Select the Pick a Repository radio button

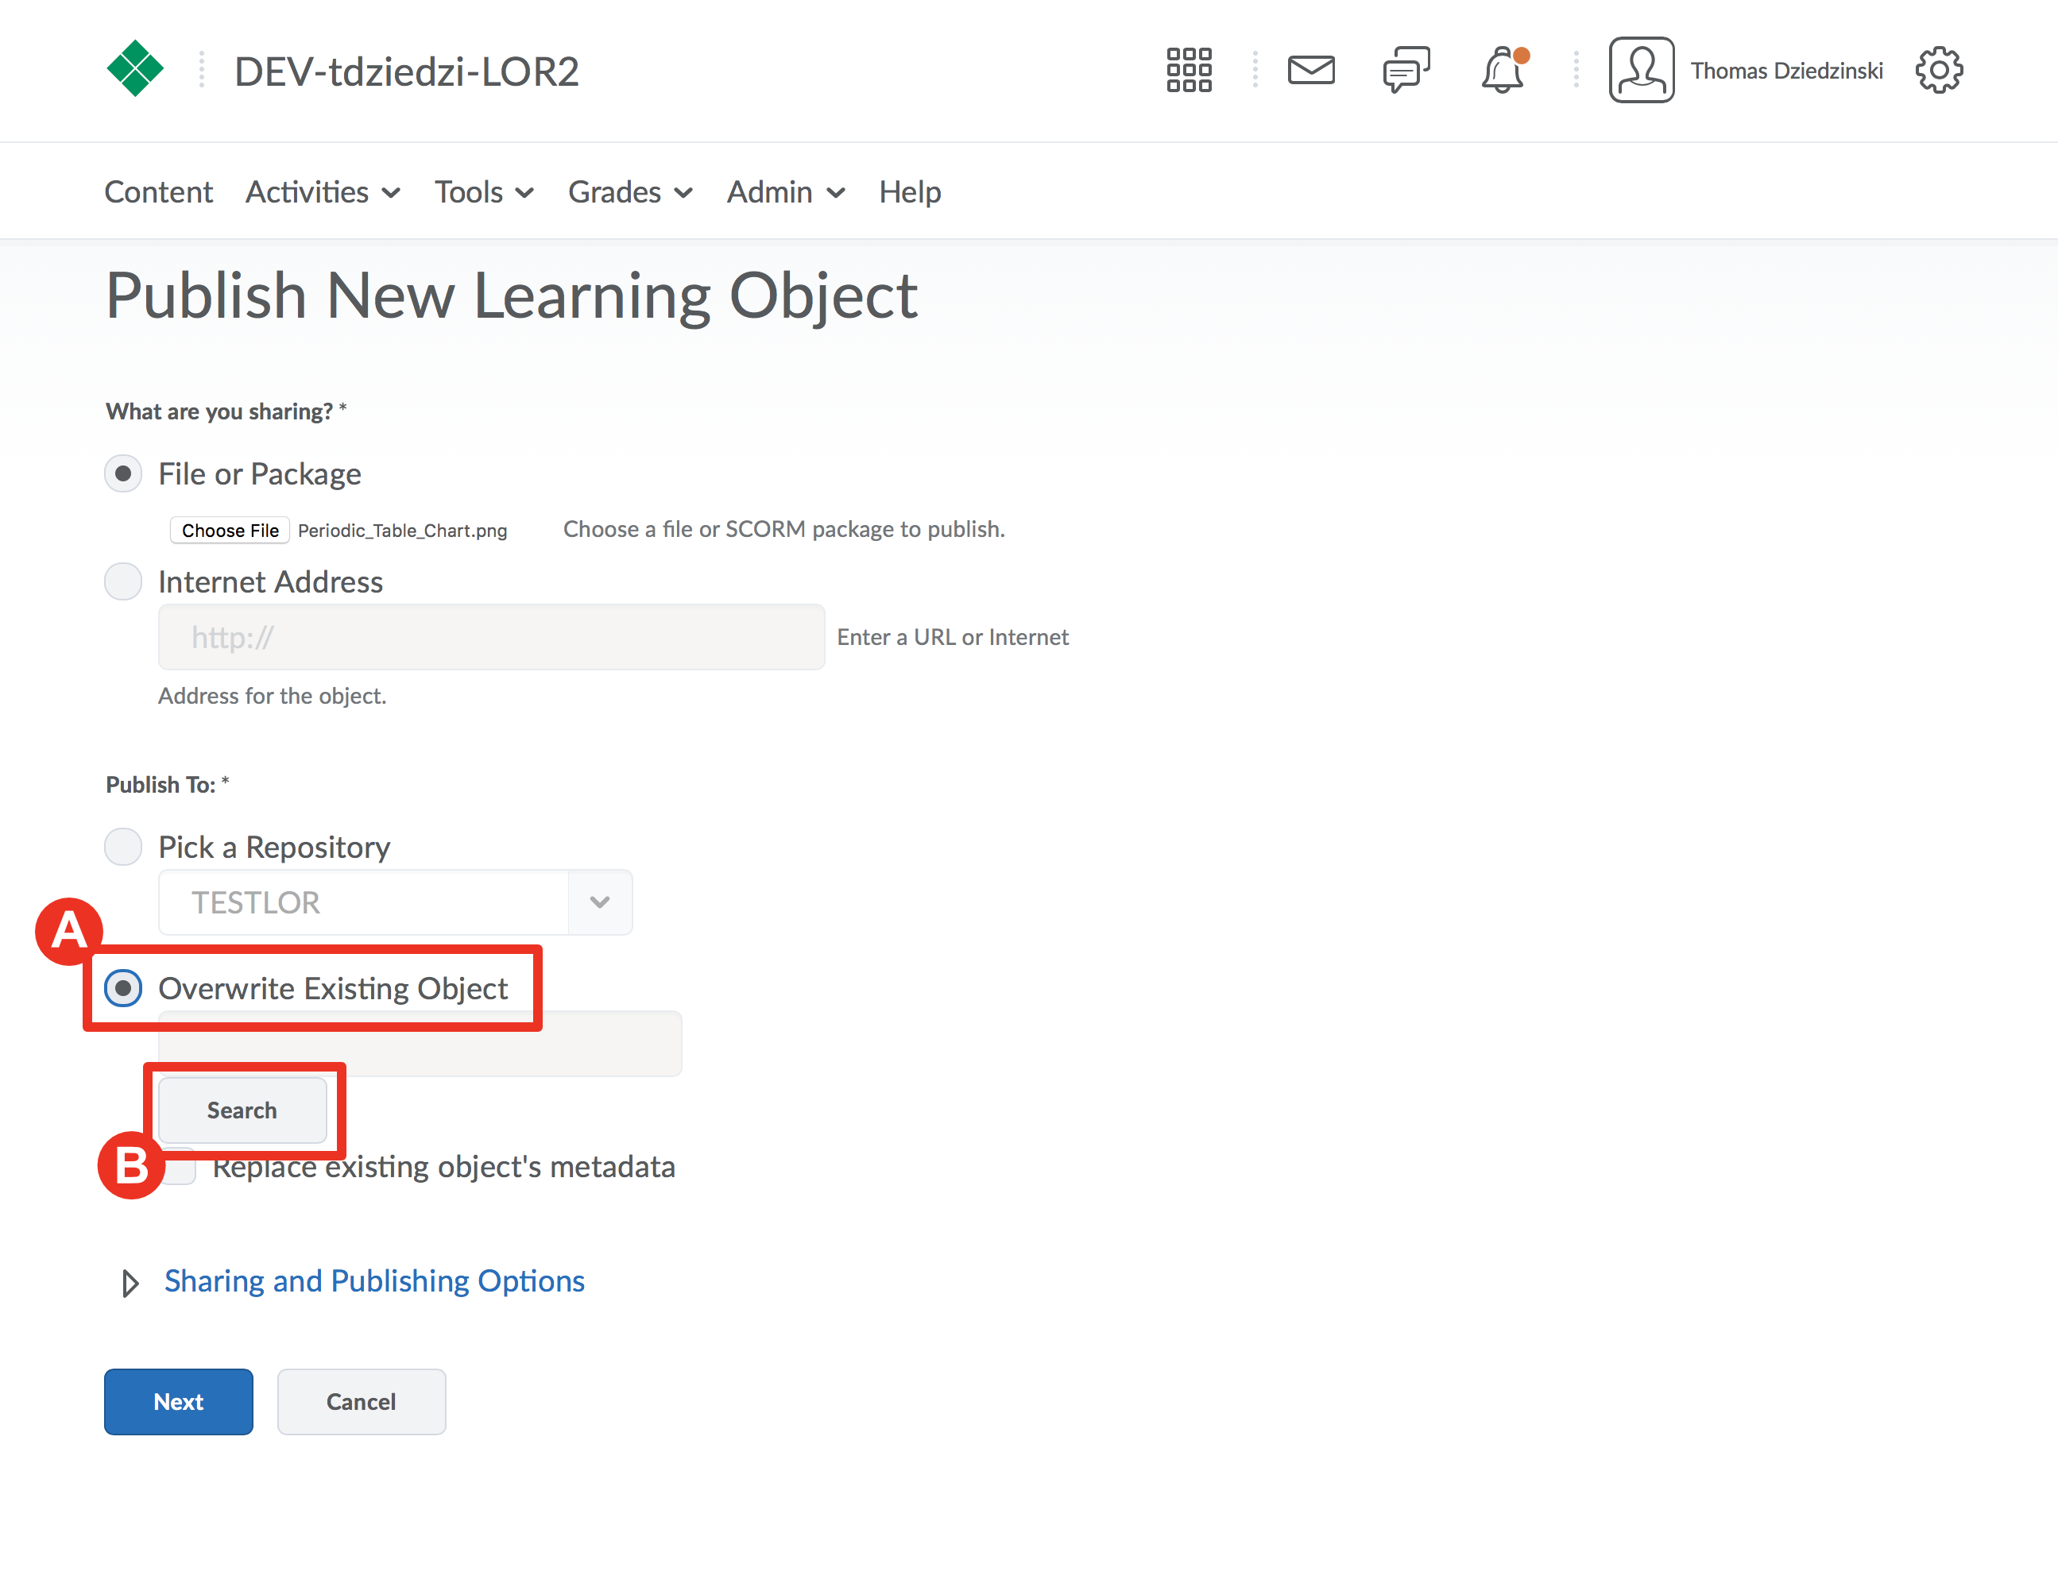(122, 846)
